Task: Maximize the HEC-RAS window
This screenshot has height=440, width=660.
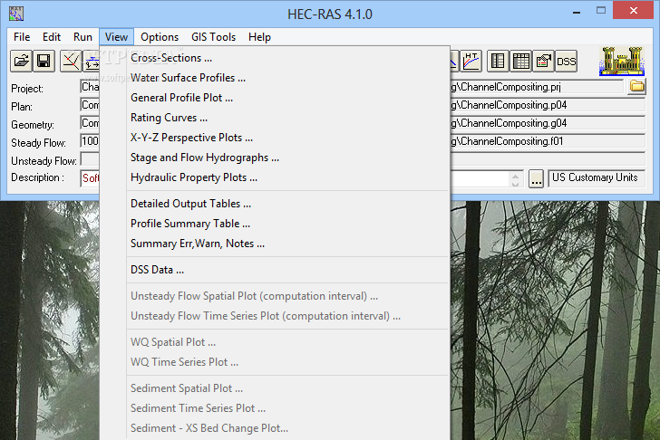Action: pos(601,11)
